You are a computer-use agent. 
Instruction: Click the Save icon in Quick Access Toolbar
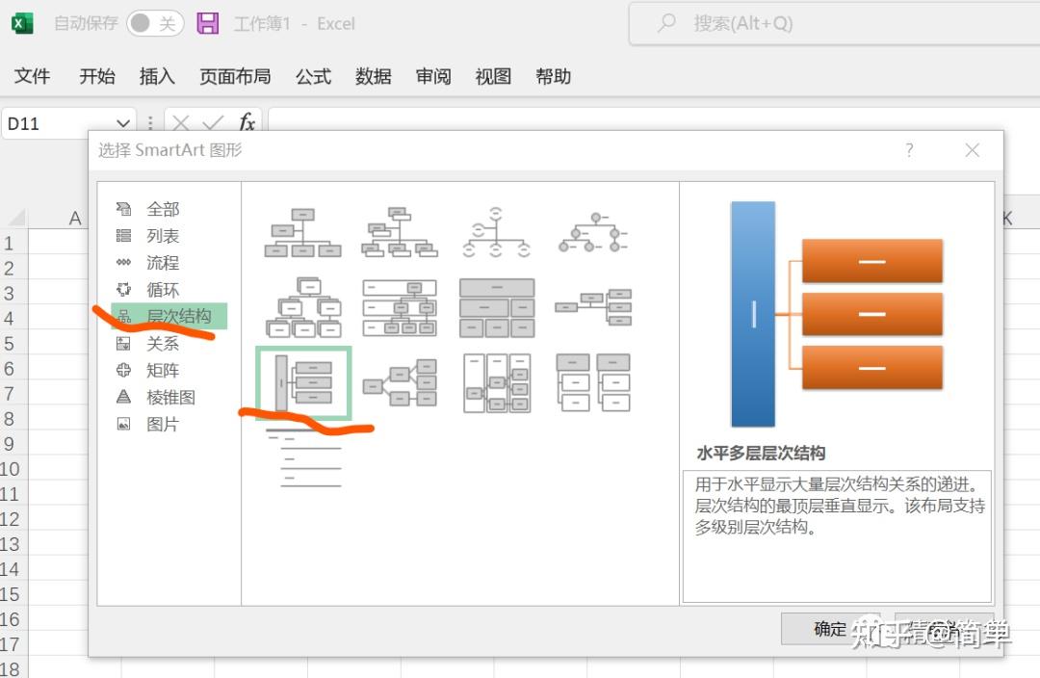pos(206,23)
